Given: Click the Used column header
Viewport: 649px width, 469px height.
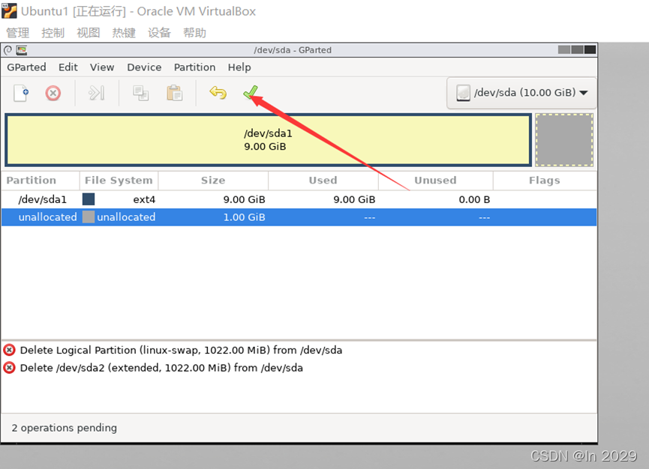Looking at the screenshot, I should pos(323,180).
